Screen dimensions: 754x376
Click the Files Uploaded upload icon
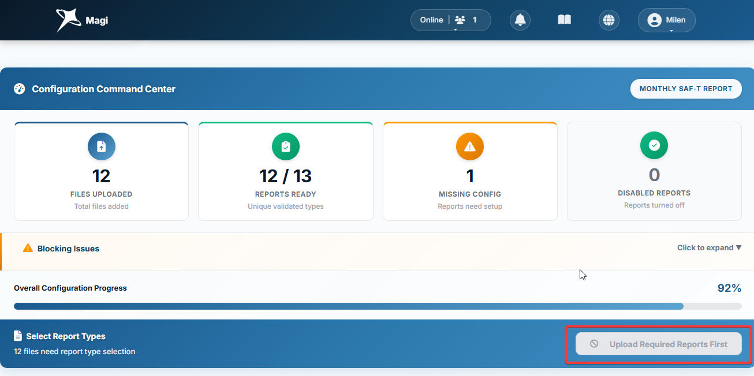pos(102,147)
